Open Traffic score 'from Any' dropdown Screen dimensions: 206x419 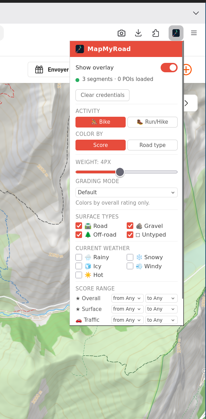(127, 320)
